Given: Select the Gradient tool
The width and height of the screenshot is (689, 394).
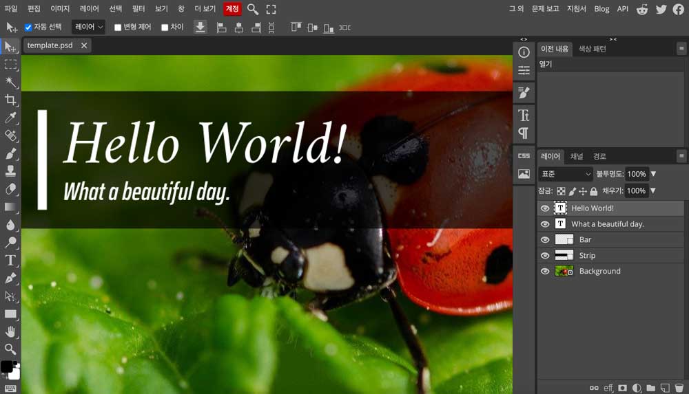Looking at the screenshot, I should (10, 207).
